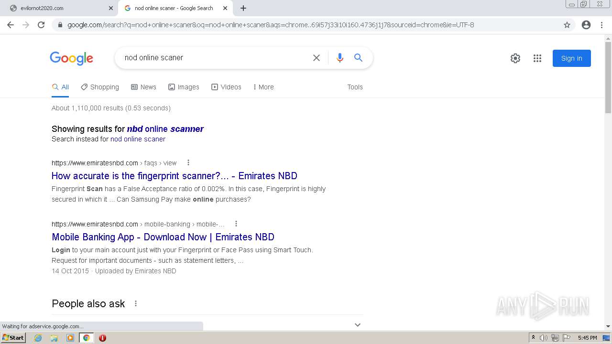Open Windows Start menu

(x=13, y=337)
